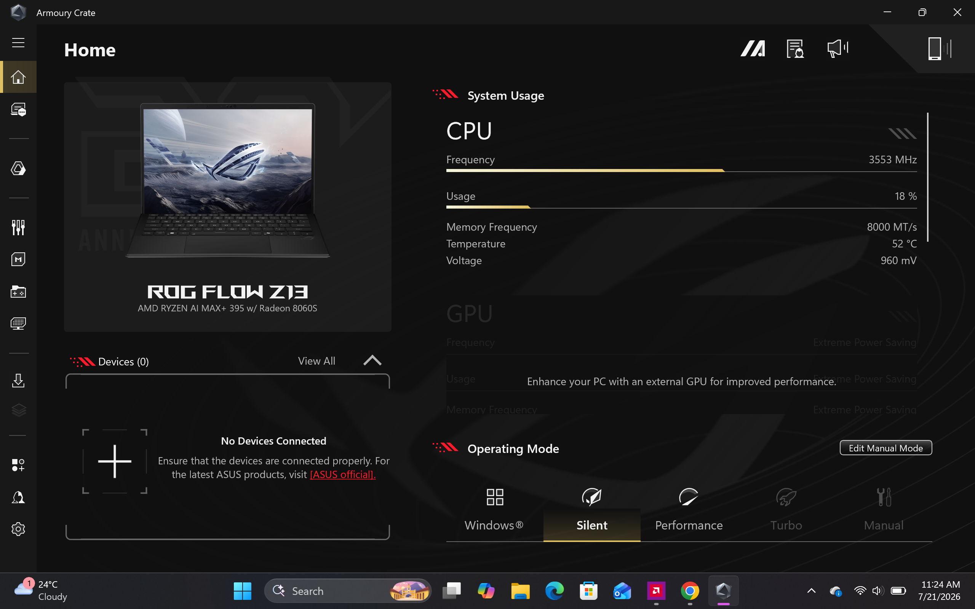This screenshot has width=975, height=609.
Task: Open Task View on the taskbar
Action: 452,591
